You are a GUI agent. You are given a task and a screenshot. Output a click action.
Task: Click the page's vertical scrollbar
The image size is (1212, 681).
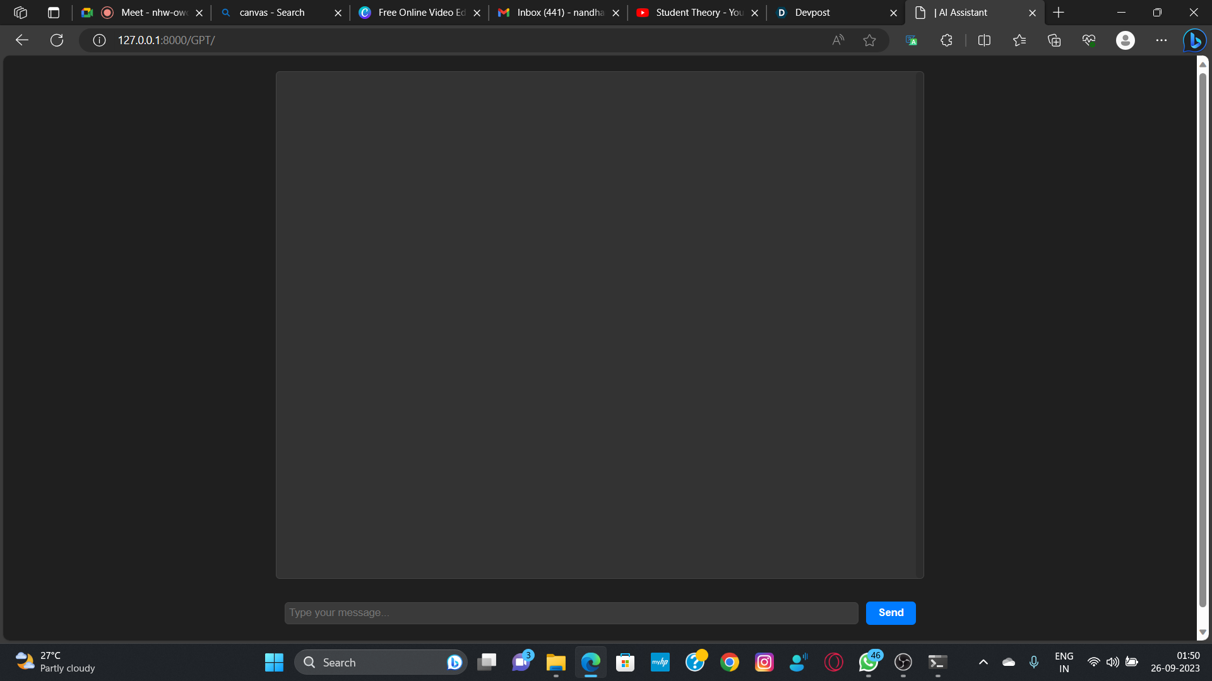tap(1203, 340)
